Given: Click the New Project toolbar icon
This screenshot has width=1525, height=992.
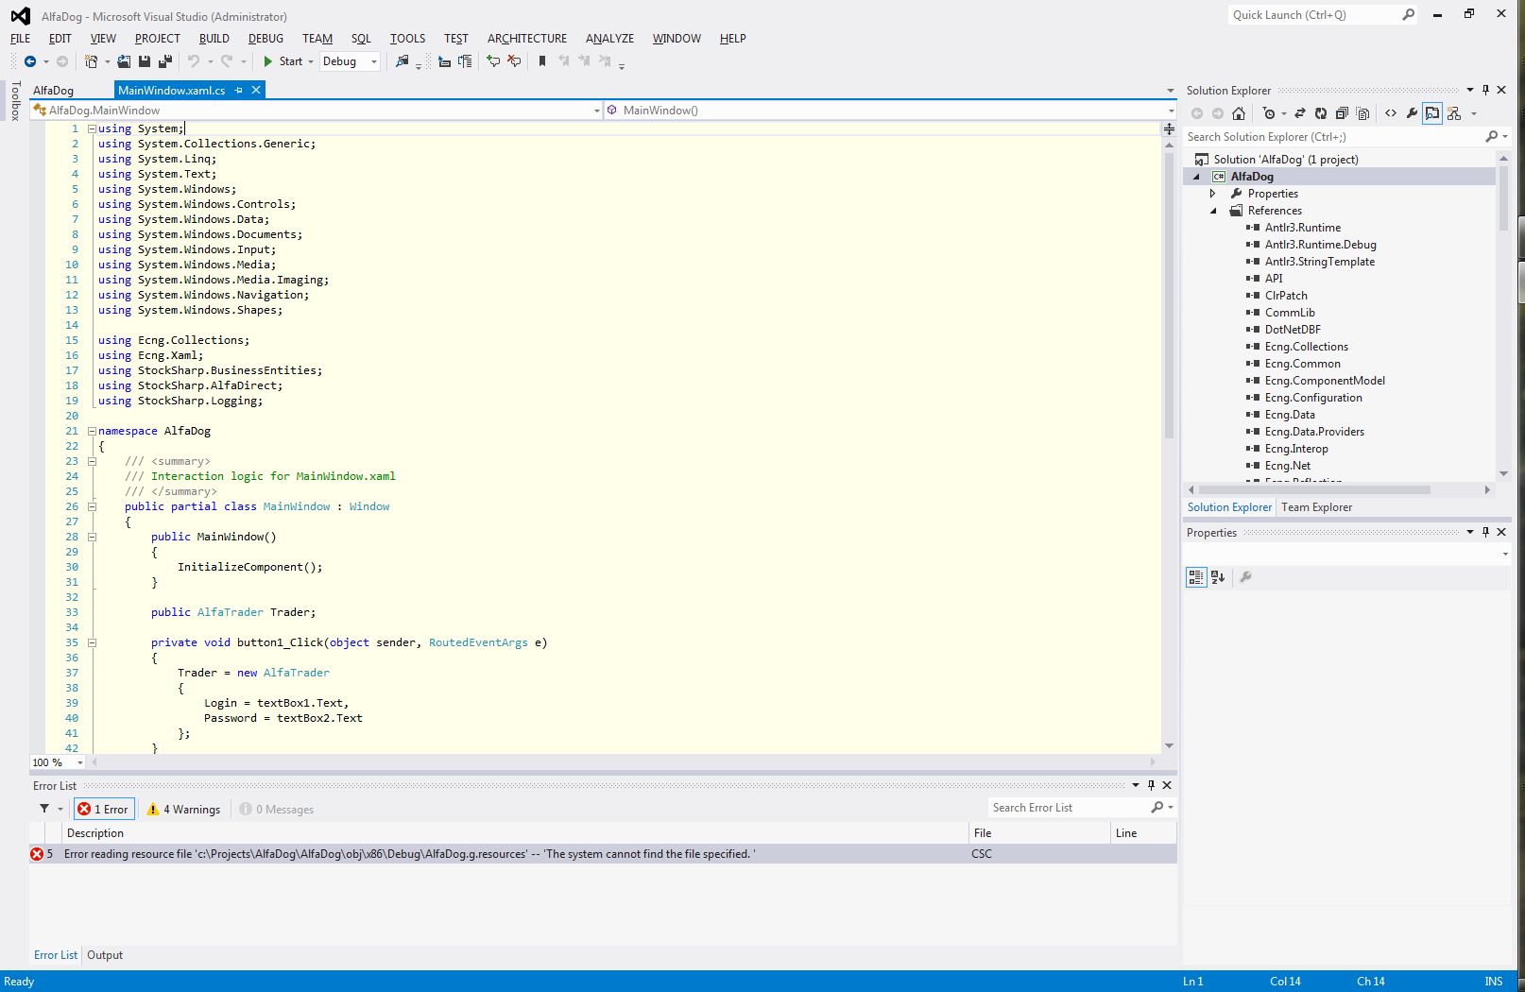Looking at the screenshot, I should [92, 61].
